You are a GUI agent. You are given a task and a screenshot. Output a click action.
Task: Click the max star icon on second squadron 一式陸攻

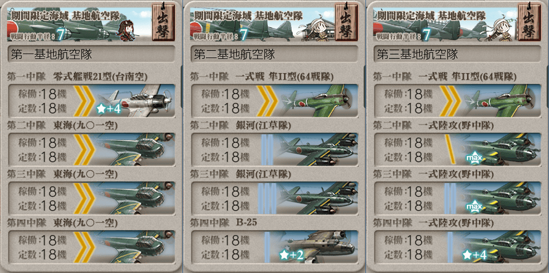tap(474, 159)
